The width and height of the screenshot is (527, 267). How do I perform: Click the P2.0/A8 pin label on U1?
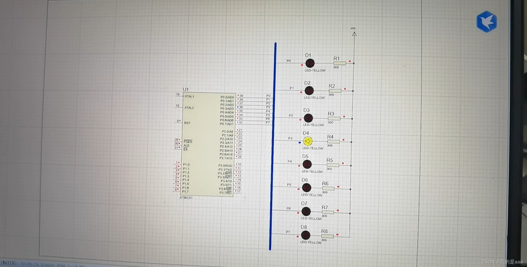click(x=228, y=131)
